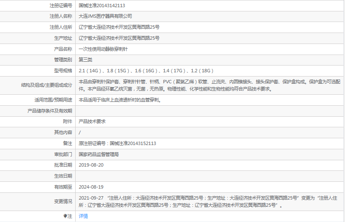Click the 生效日期 label
Screen dimensions: 346x222
pyautogui.click(x=63, y=176)
